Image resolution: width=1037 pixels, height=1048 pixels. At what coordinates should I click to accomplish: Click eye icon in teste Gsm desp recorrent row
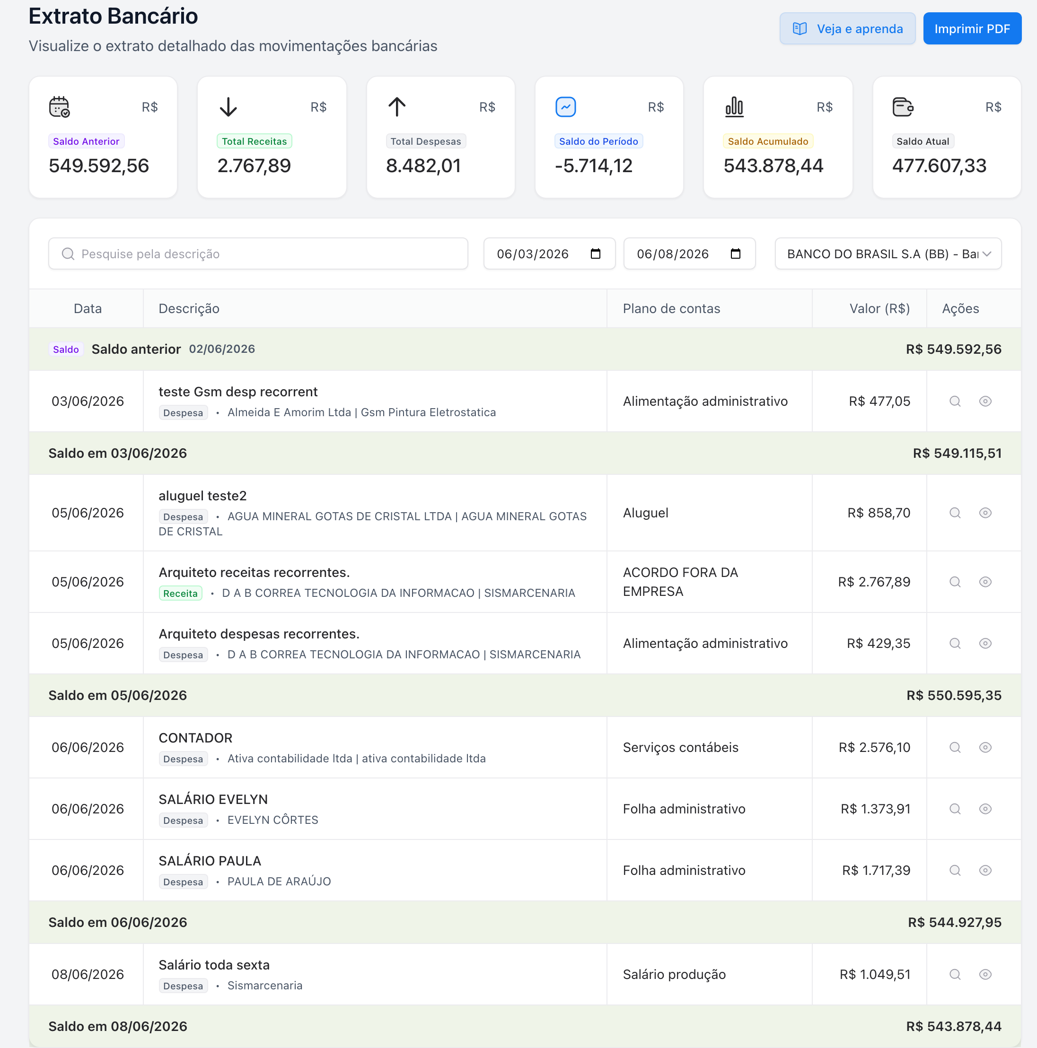tap(985, 402)
